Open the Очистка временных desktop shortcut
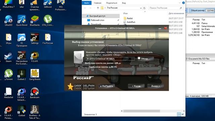The width and height of the screenshot is (215, 121). (x=35, y=5)
